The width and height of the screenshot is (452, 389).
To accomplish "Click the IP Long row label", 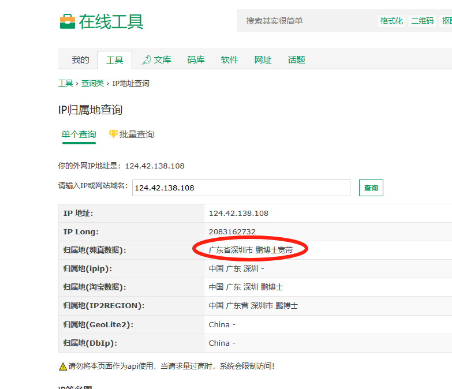I will pyautogui.click(x=81, y=231).
